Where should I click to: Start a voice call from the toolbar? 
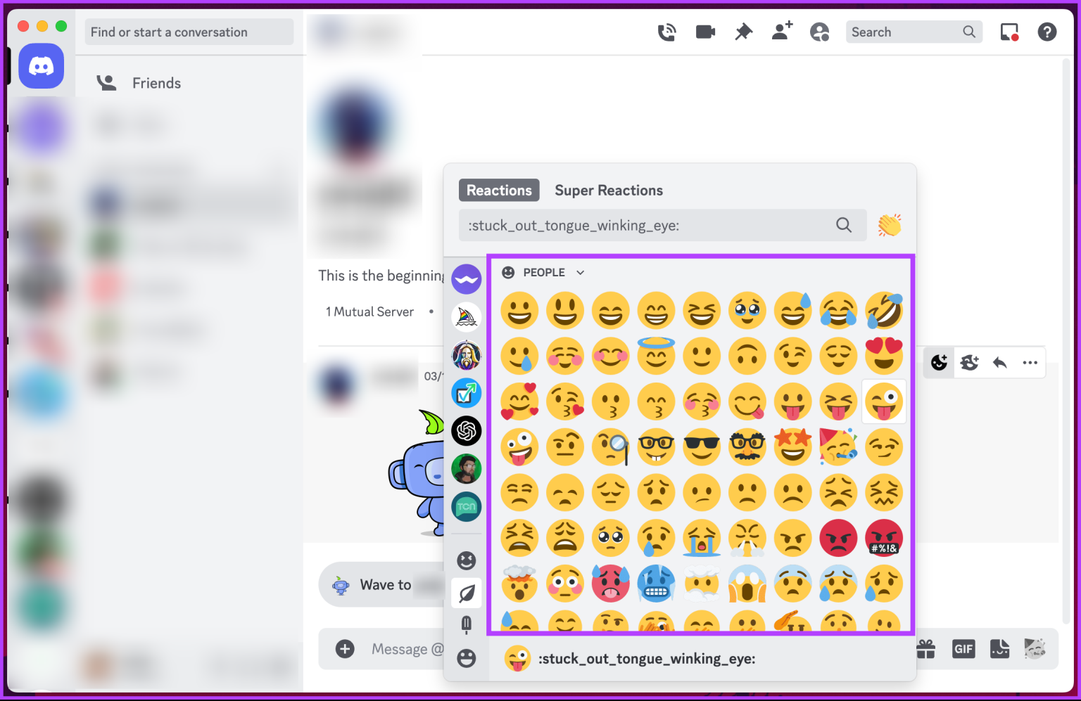[x=666, y=32]
